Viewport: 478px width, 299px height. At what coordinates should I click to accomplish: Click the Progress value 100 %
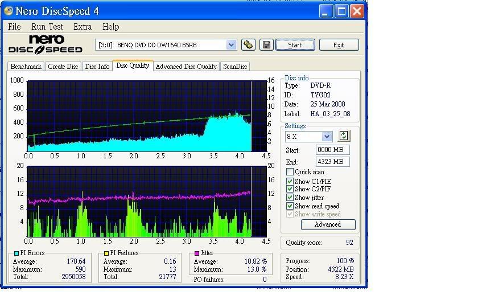click(x=345, y=261)
